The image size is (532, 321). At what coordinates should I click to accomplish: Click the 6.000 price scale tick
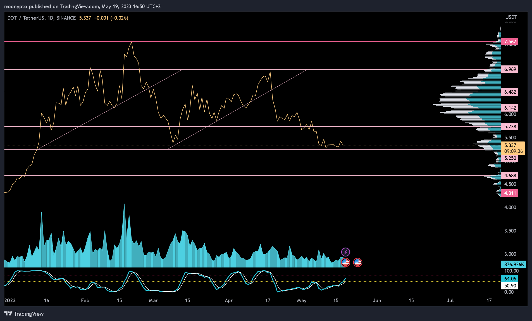510,114
